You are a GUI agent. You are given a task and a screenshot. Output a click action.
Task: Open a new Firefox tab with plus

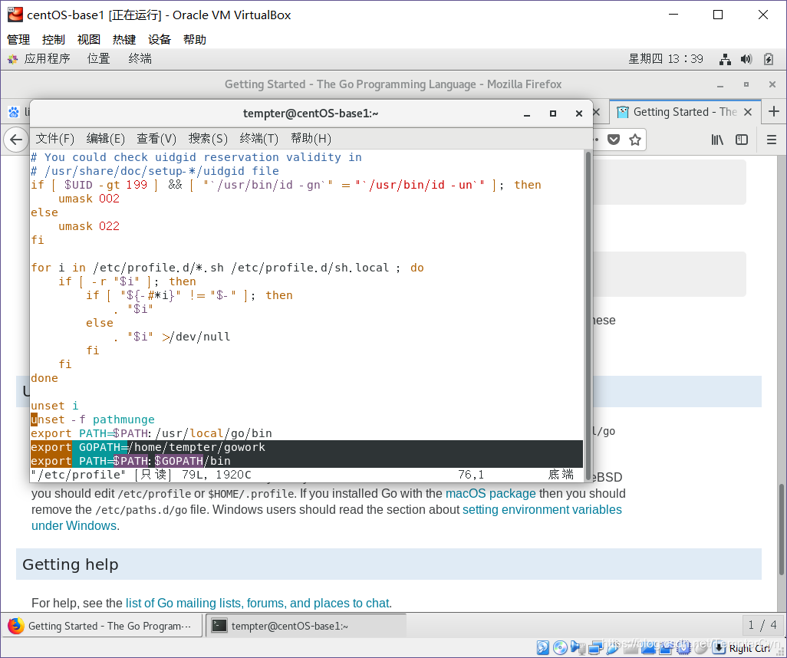pos(773,111)
